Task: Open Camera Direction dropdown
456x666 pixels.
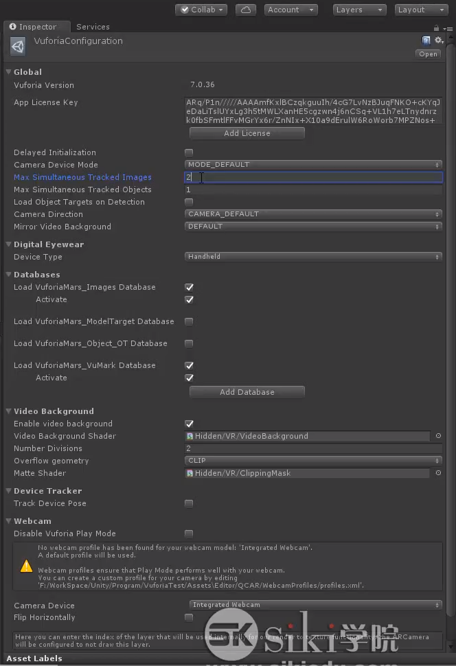Action: (313, 214)
